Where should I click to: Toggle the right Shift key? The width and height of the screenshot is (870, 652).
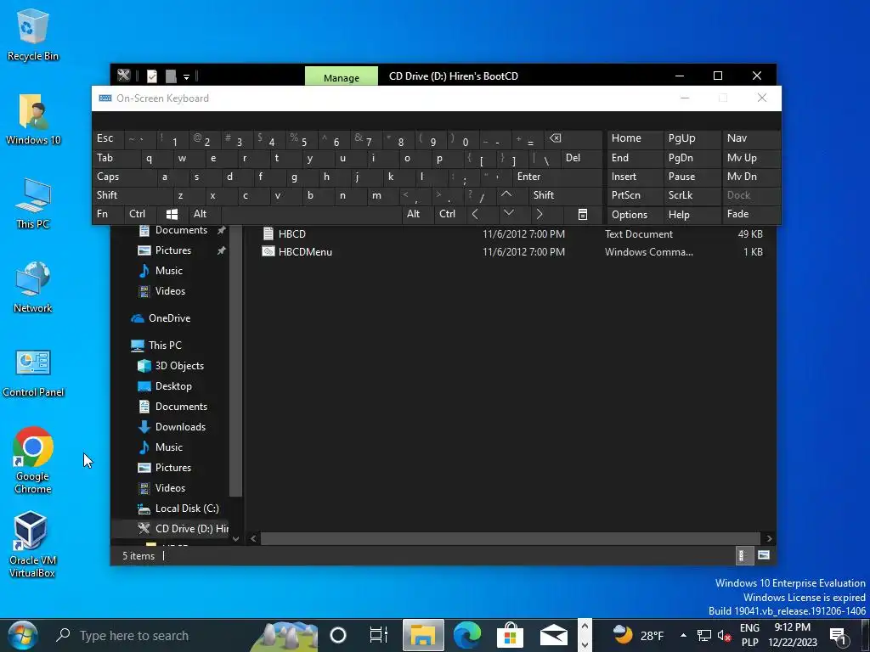point(565,195)
